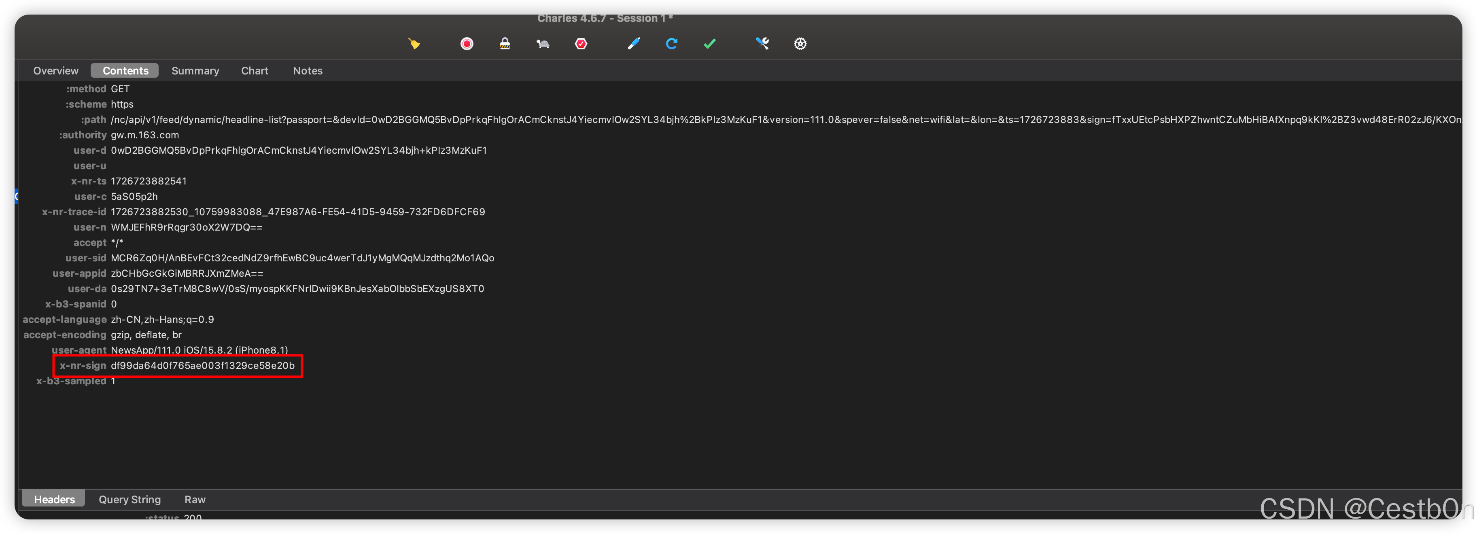Select the Headers view tab
The width and height of the screenshot is (1477, 534).
click(54, 499)
